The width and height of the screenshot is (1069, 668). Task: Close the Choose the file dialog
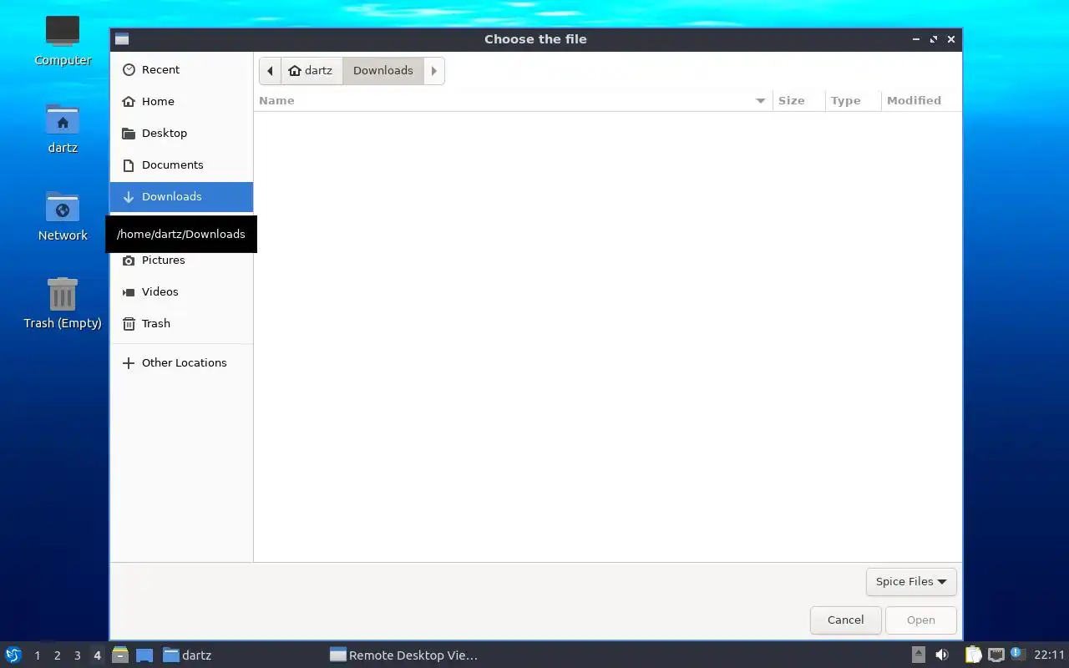tap(951, 39)
